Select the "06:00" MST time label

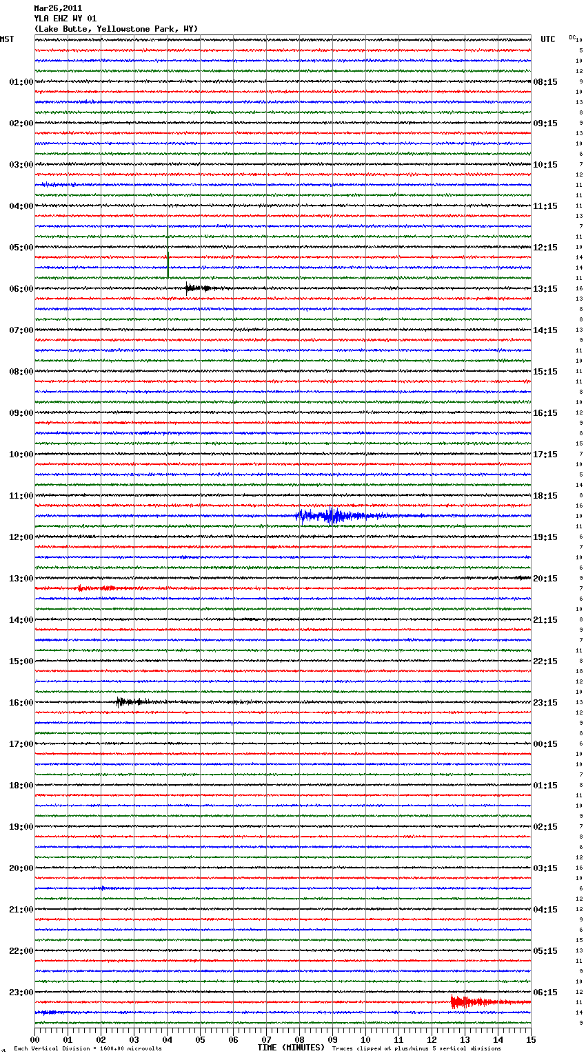(x=21, y=289)
